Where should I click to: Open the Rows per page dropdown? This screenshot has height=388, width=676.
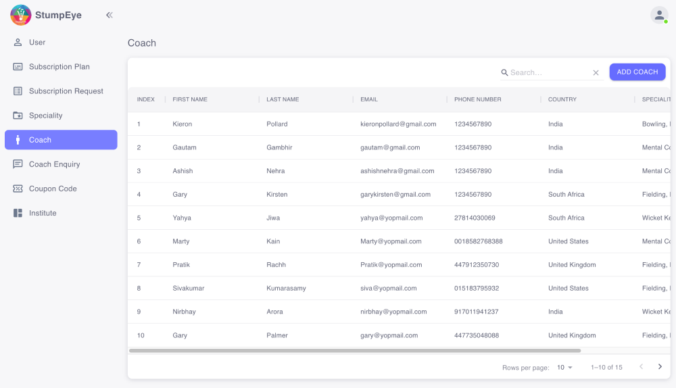564,367
